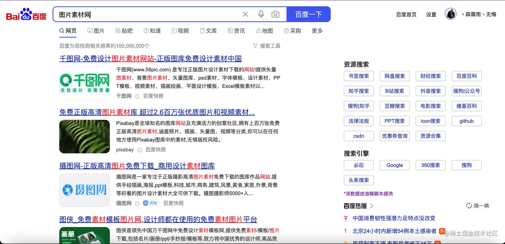Image resolution: width=505 pixels, height=244 pixels.
Task: Switch to the 网页 tab
Action: point(68,31)
